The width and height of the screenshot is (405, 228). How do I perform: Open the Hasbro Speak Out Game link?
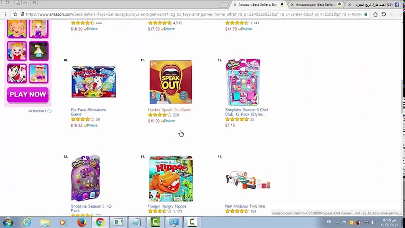(170, 110)
